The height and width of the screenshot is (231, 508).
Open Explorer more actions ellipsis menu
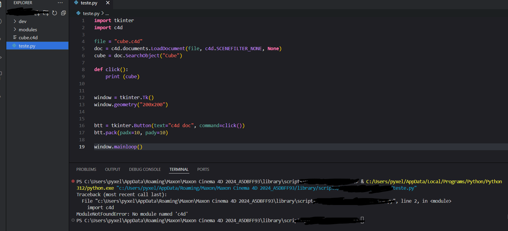click(60, 3)
